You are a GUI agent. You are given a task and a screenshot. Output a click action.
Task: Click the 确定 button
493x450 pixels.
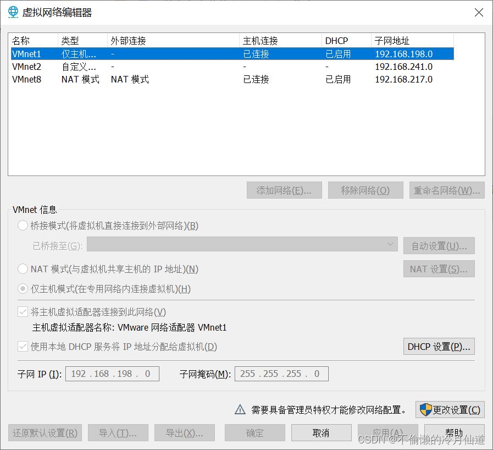(x=254, y=433)
